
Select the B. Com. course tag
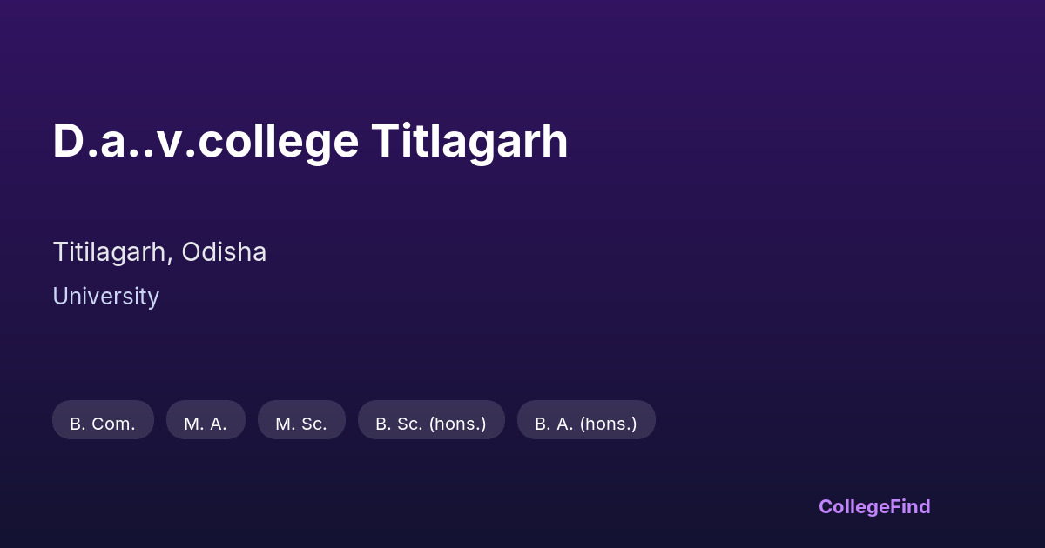point(103,424)
